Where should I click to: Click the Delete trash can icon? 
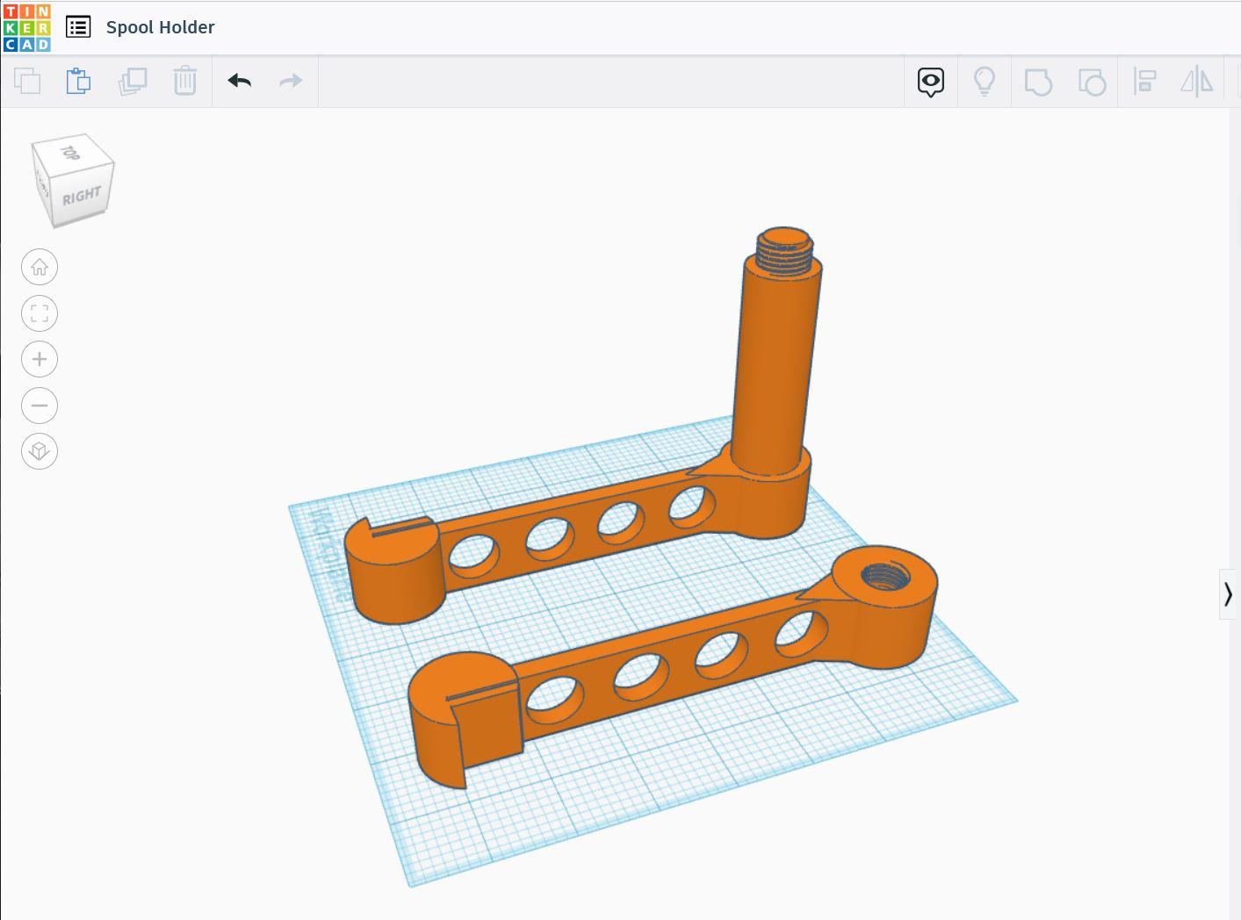point(184,82)
